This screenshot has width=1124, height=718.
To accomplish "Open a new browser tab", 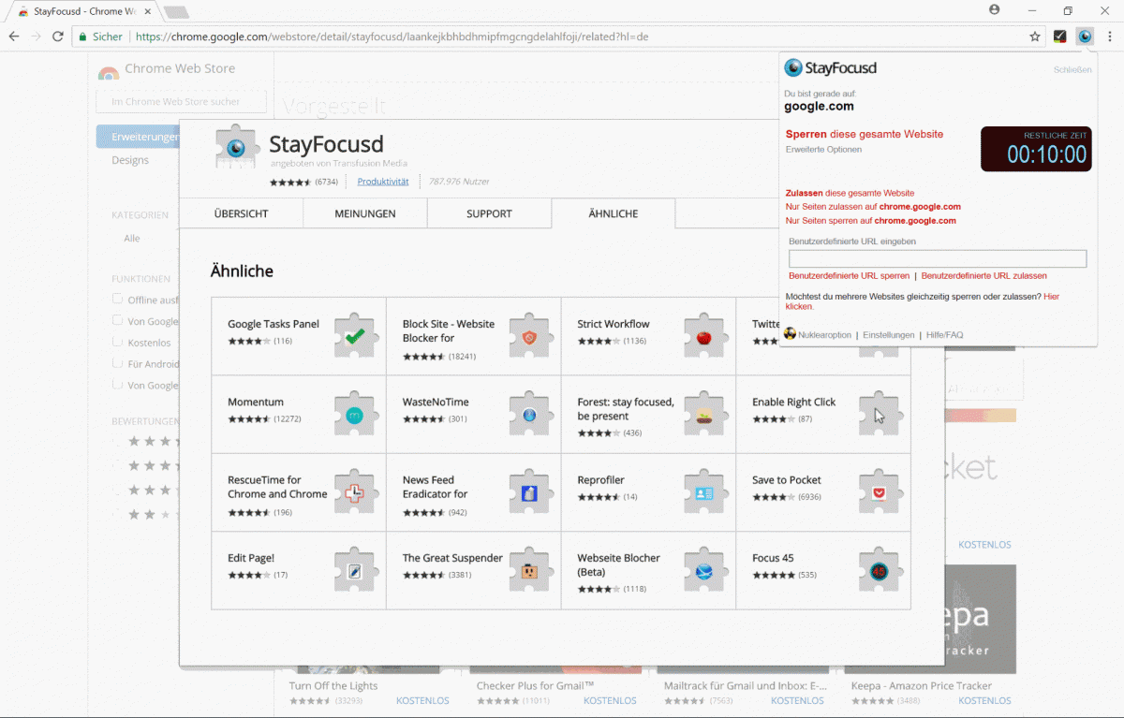I will click(x=176, y=12).
